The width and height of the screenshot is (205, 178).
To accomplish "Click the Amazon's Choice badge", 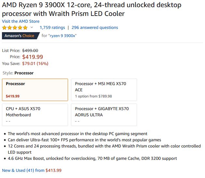I will (x=20, y=36).
